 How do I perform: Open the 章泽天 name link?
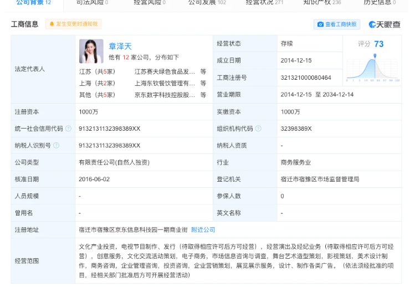pyautogui.click(x=120, y=46)
